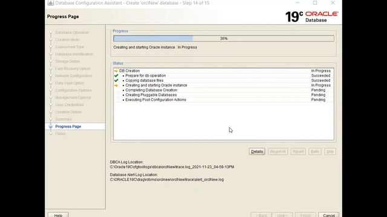The width and height of the screenshot is (387, 217).
Task: Click the Revert button
Action: tap(298, 151)
